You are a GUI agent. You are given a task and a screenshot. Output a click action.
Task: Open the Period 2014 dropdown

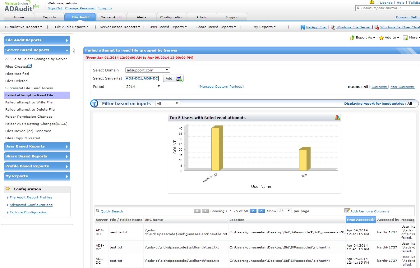tap(143, 87)
